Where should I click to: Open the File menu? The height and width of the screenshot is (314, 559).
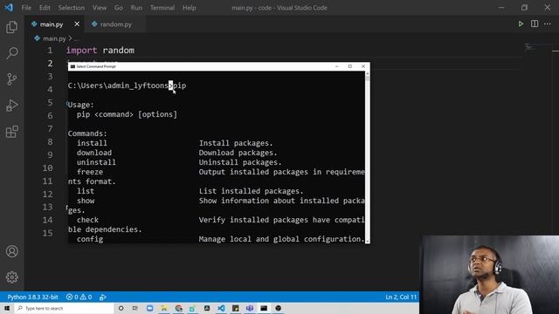pyautogui.click(x=26, y=8)
